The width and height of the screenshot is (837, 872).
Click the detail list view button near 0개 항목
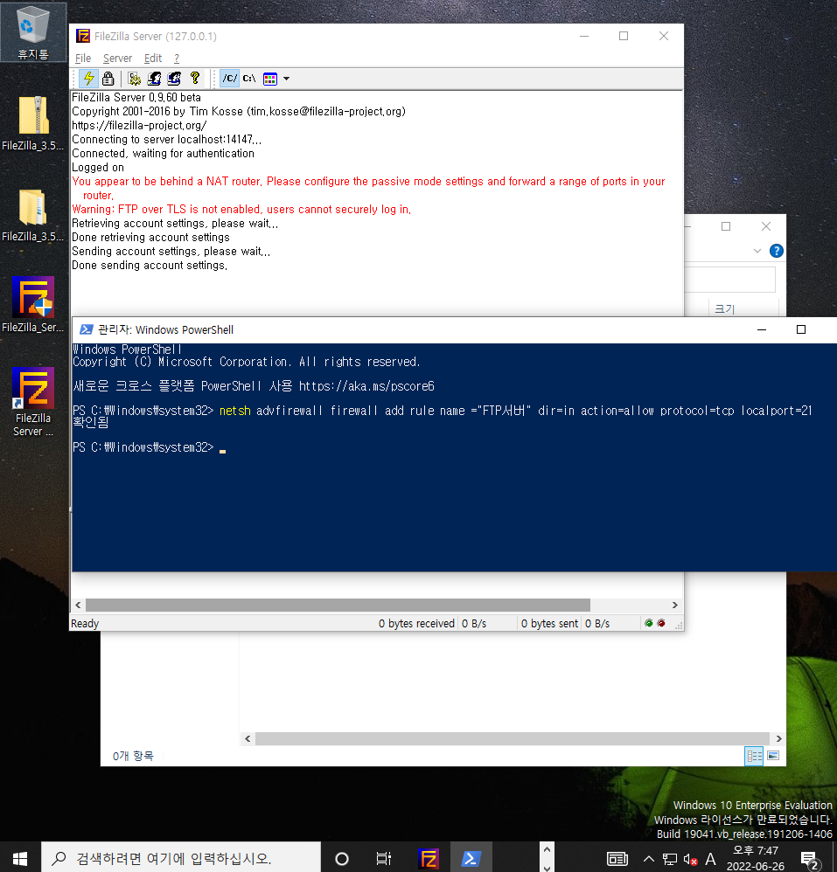point(753,755)
